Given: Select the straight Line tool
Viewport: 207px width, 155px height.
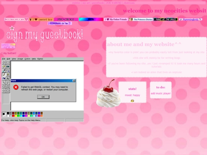Looking at the screenshot, I should click(x=4, y=83).
